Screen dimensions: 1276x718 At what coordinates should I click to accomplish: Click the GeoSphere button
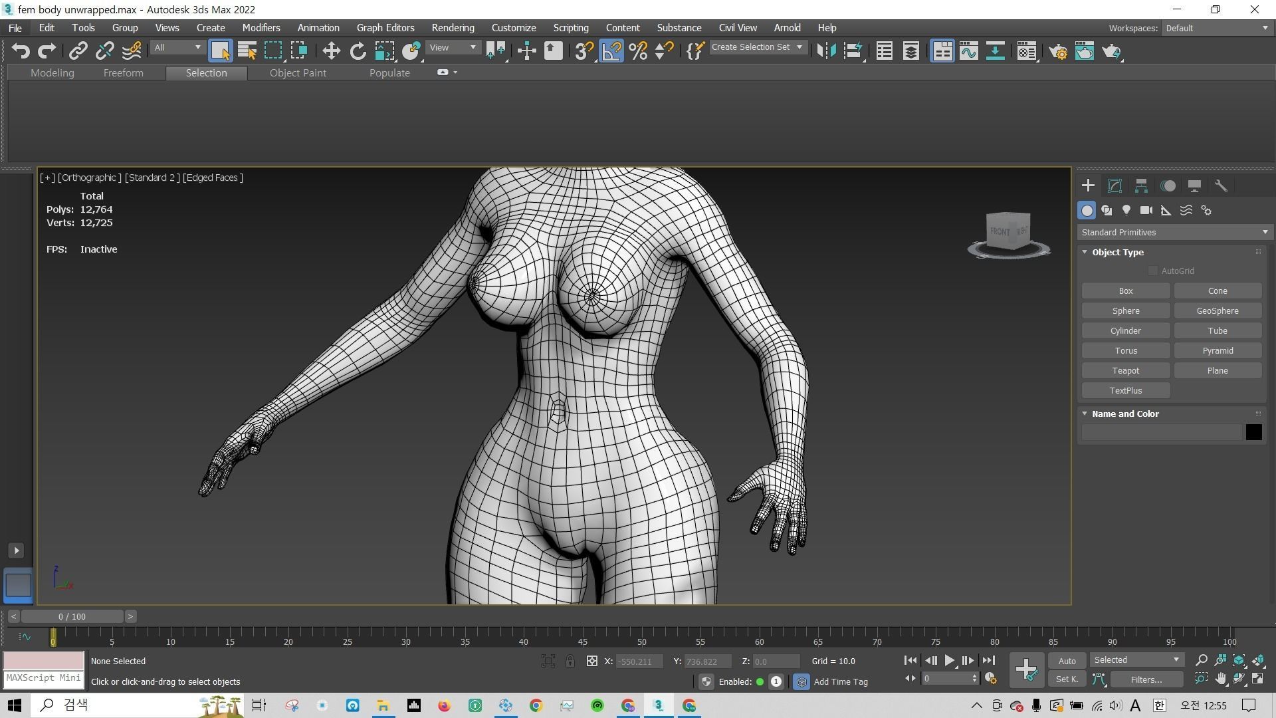tap(1217, 311)
